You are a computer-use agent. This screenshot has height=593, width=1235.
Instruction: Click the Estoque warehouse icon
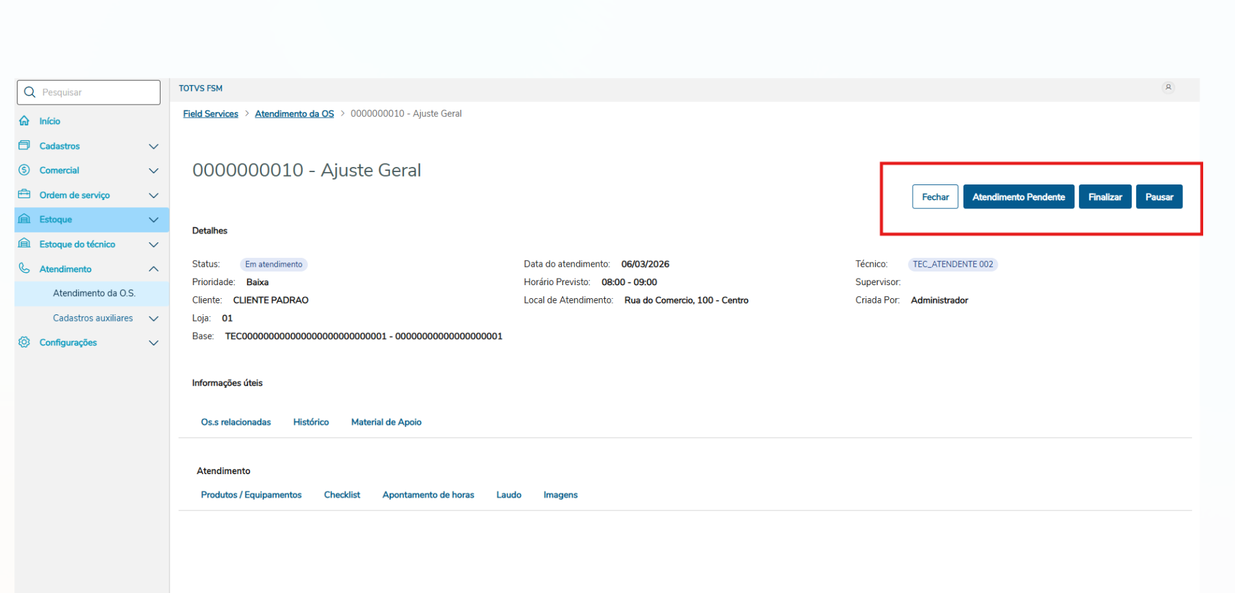(25, 219)
